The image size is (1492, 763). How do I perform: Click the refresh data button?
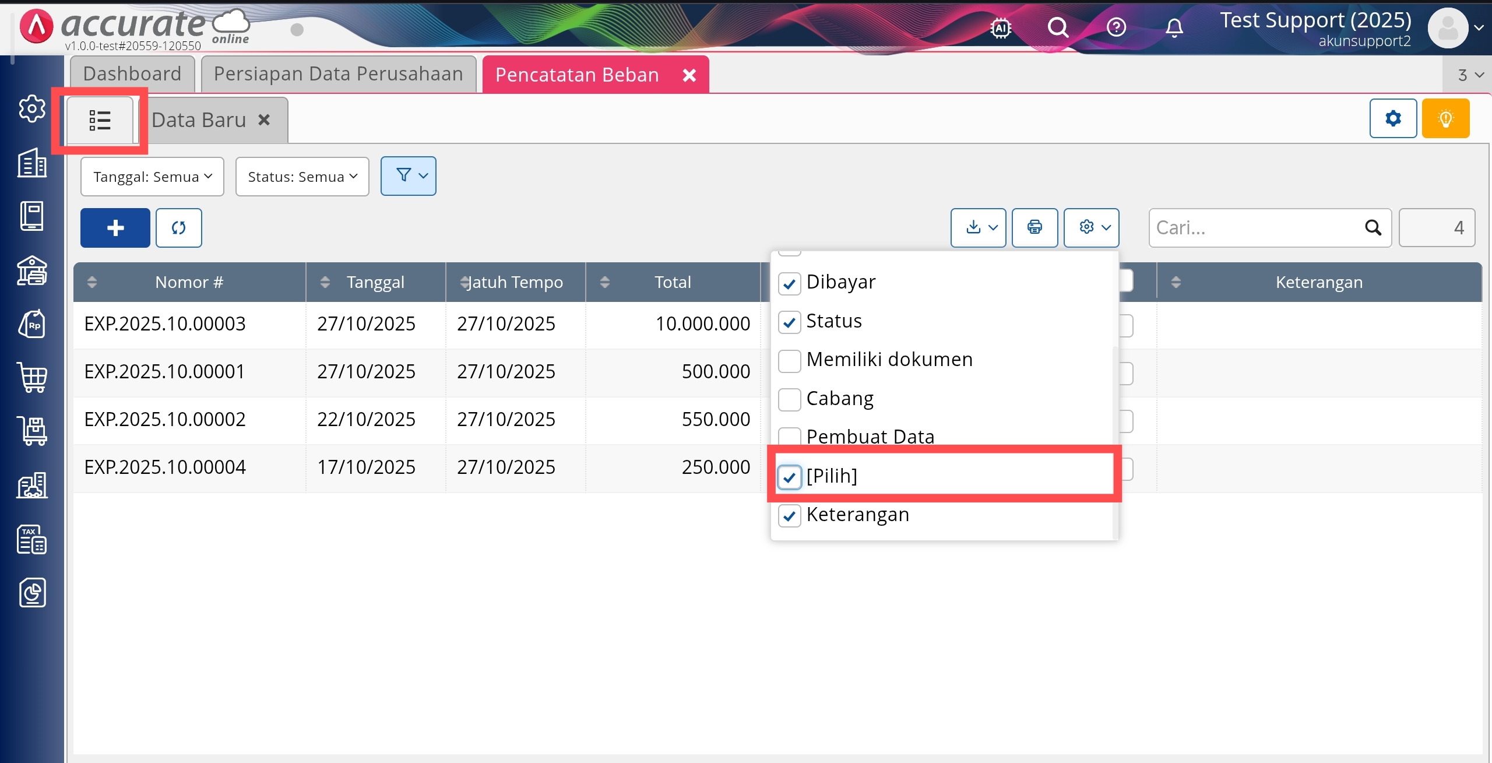[x=178, y=228]
